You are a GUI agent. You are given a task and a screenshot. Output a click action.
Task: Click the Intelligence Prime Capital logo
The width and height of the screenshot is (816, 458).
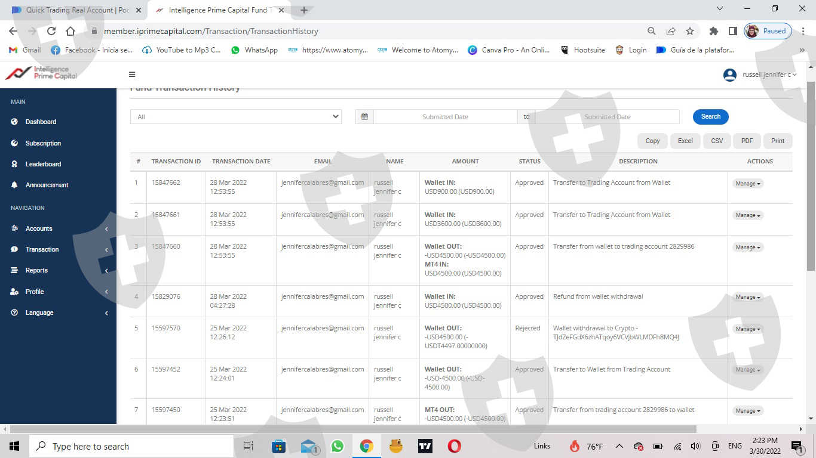click(x=41, y=73)
